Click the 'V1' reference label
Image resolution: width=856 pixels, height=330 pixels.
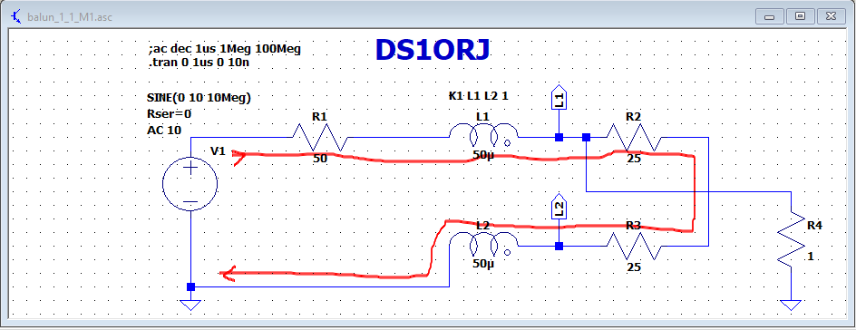pyautogui.click(x=218, y=151)
